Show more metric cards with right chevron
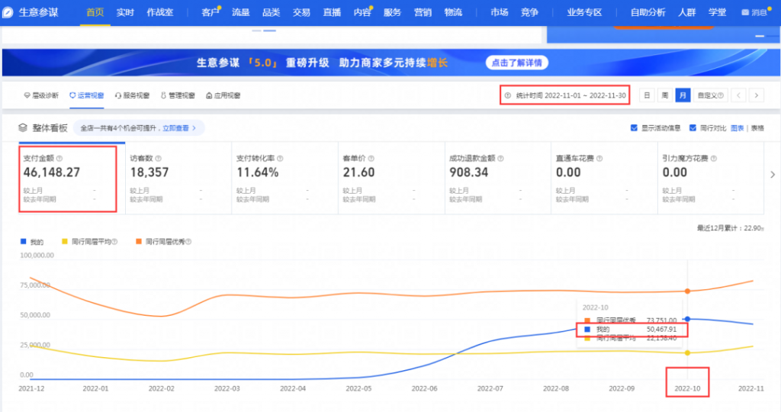 pyautogui.click(x=773, y=175)
